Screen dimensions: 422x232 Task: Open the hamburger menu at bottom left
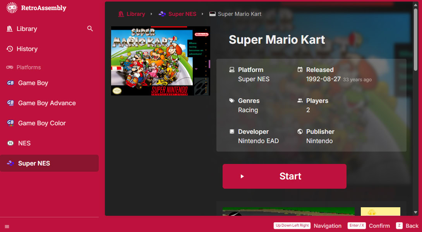(7, 226)
